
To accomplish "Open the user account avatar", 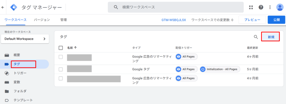I will point(280,7).
